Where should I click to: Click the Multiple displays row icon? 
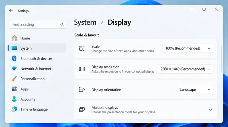point(82,109)
